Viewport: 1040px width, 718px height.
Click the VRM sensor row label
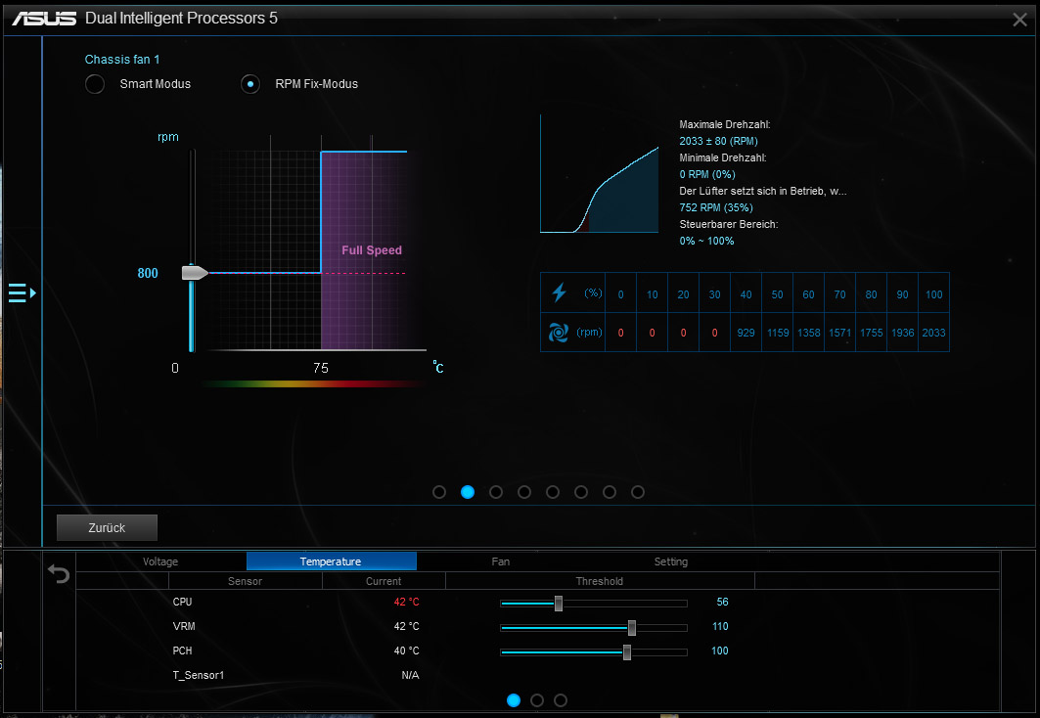(184, 626)
